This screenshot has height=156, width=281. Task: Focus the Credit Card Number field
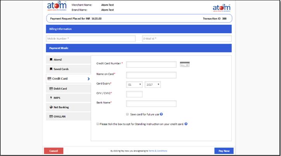[151, 64]
